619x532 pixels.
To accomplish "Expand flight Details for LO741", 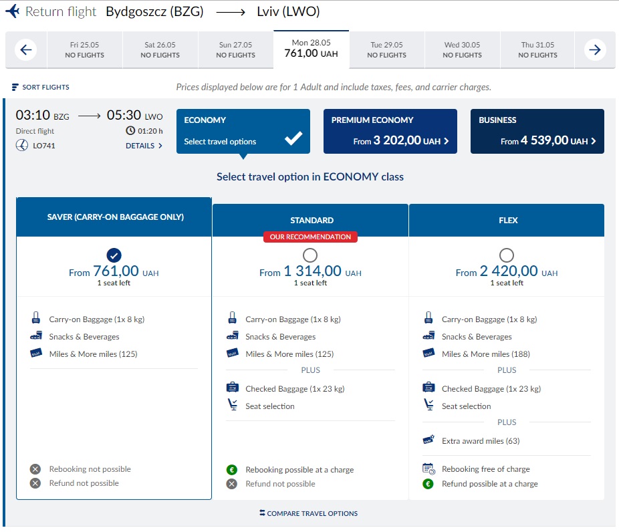I will [144, 146].
